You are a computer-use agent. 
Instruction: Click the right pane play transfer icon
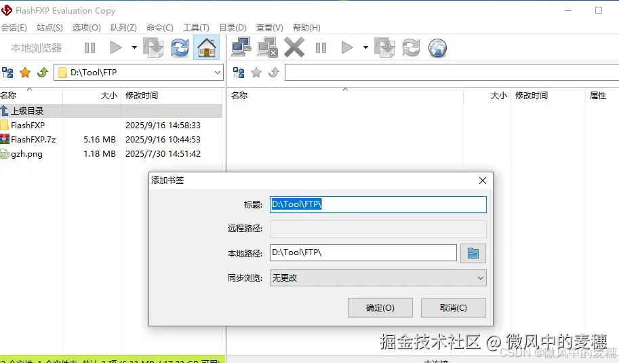(x=346, y=47)
